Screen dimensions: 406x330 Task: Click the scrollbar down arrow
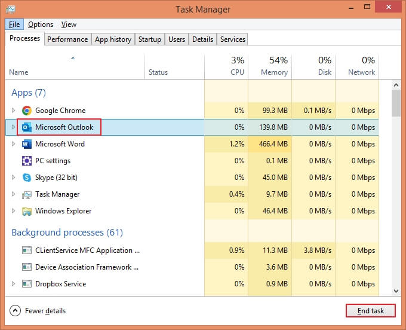tap(396, 291)
